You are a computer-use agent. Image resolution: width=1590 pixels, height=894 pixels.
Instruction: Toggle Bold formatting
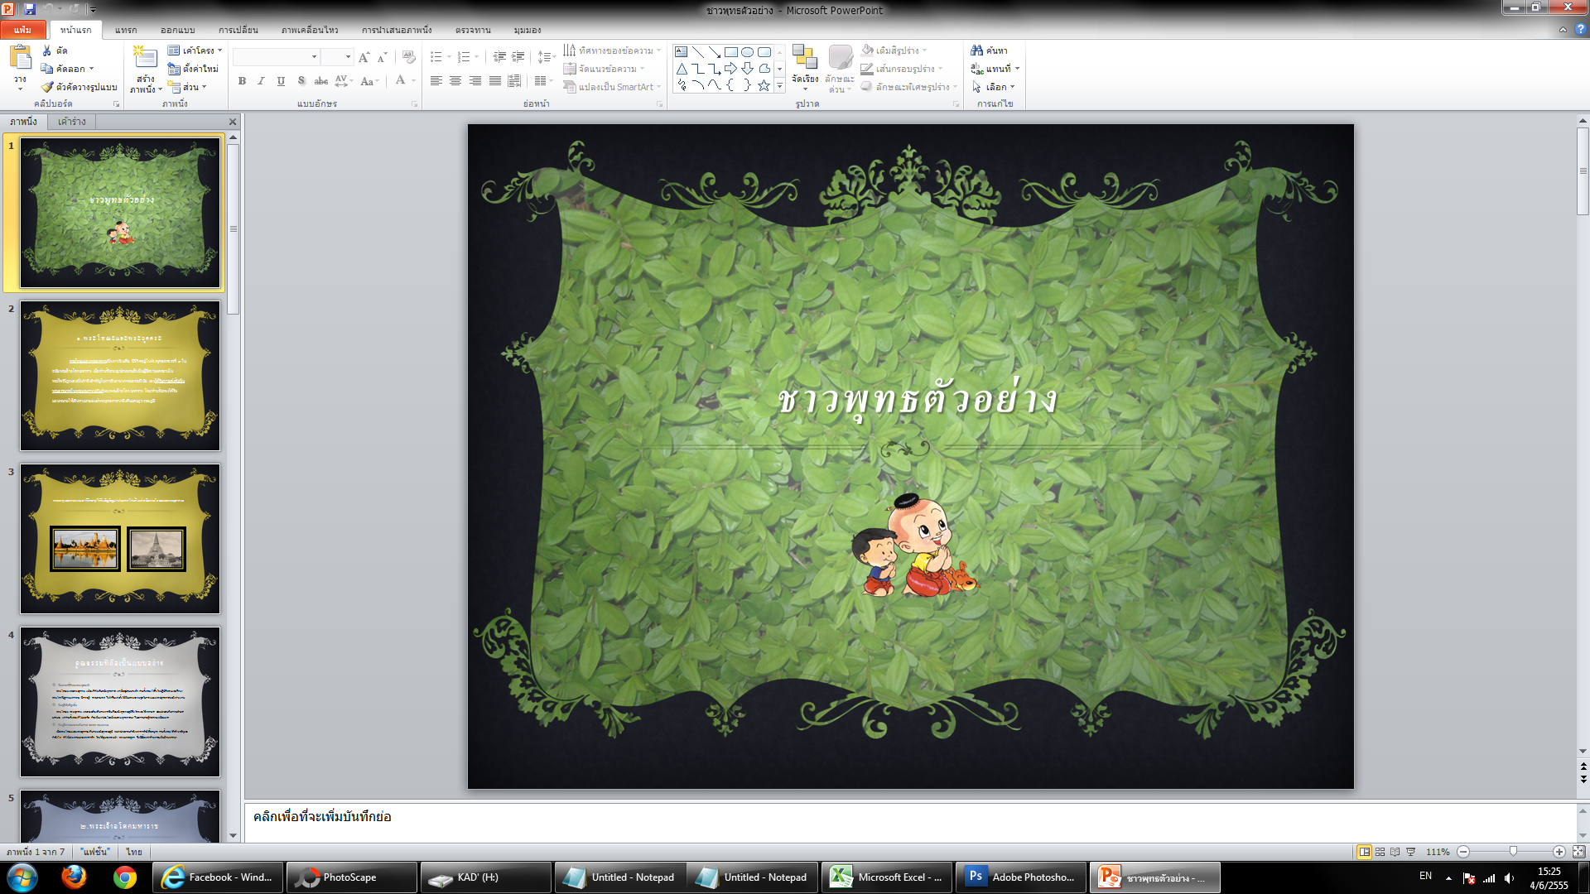[242, 81]
